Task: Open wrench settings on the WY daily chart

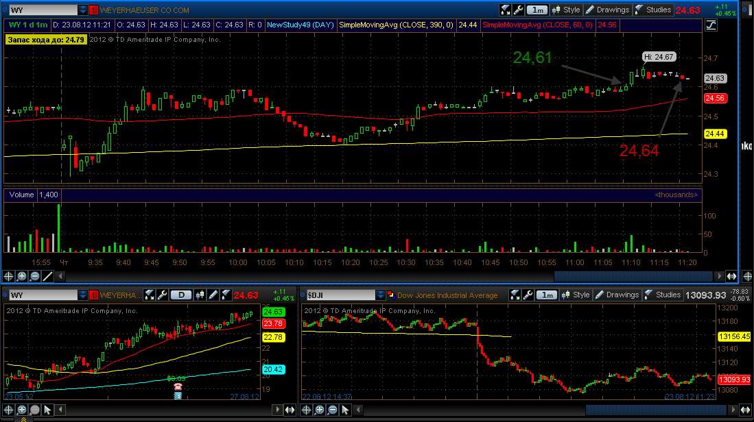Action: click(x=163, y=295)
